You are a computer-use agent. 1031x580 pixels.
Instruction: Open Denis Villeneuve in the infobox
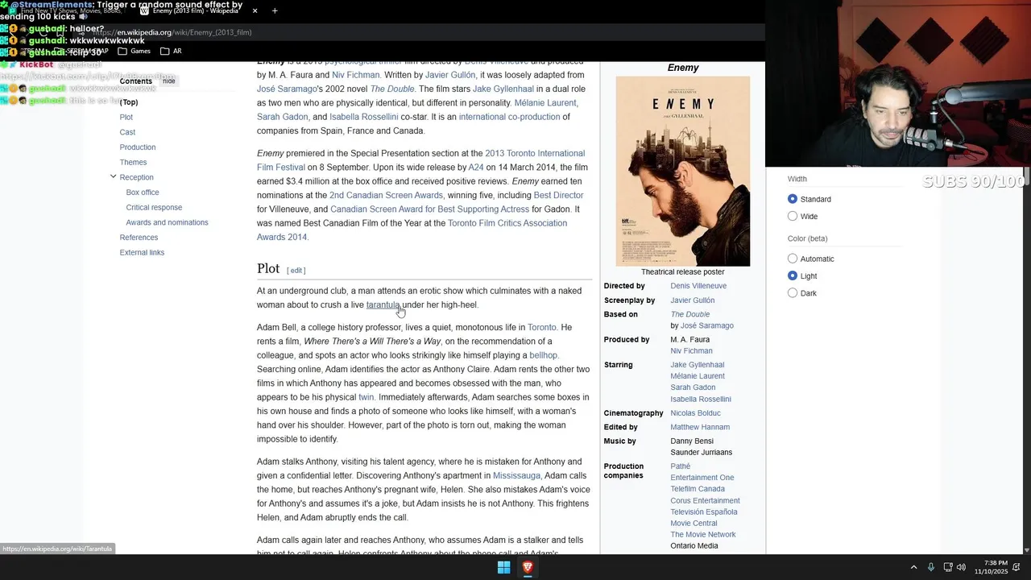point(698,286)
